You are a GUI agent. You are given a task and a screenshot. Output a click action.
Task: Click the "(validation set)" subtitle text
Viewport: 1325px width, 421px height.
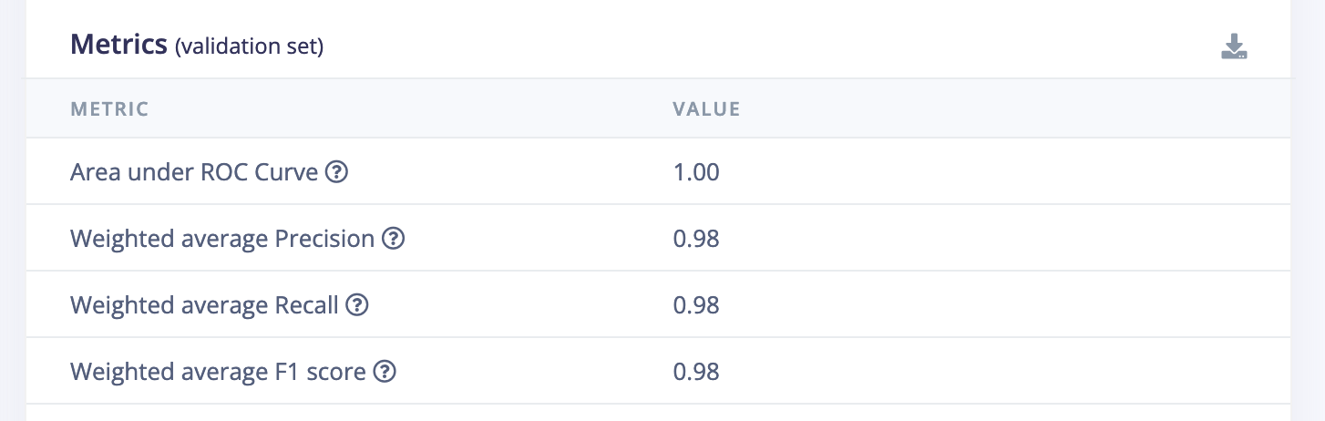coord(250,46)
